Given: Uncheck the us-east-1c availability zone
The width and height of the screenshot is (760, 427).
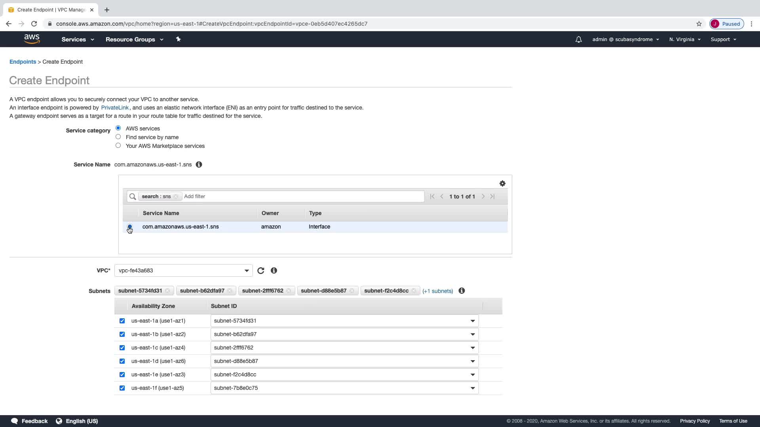Looking at the screenshot, I should pos(122,348).
